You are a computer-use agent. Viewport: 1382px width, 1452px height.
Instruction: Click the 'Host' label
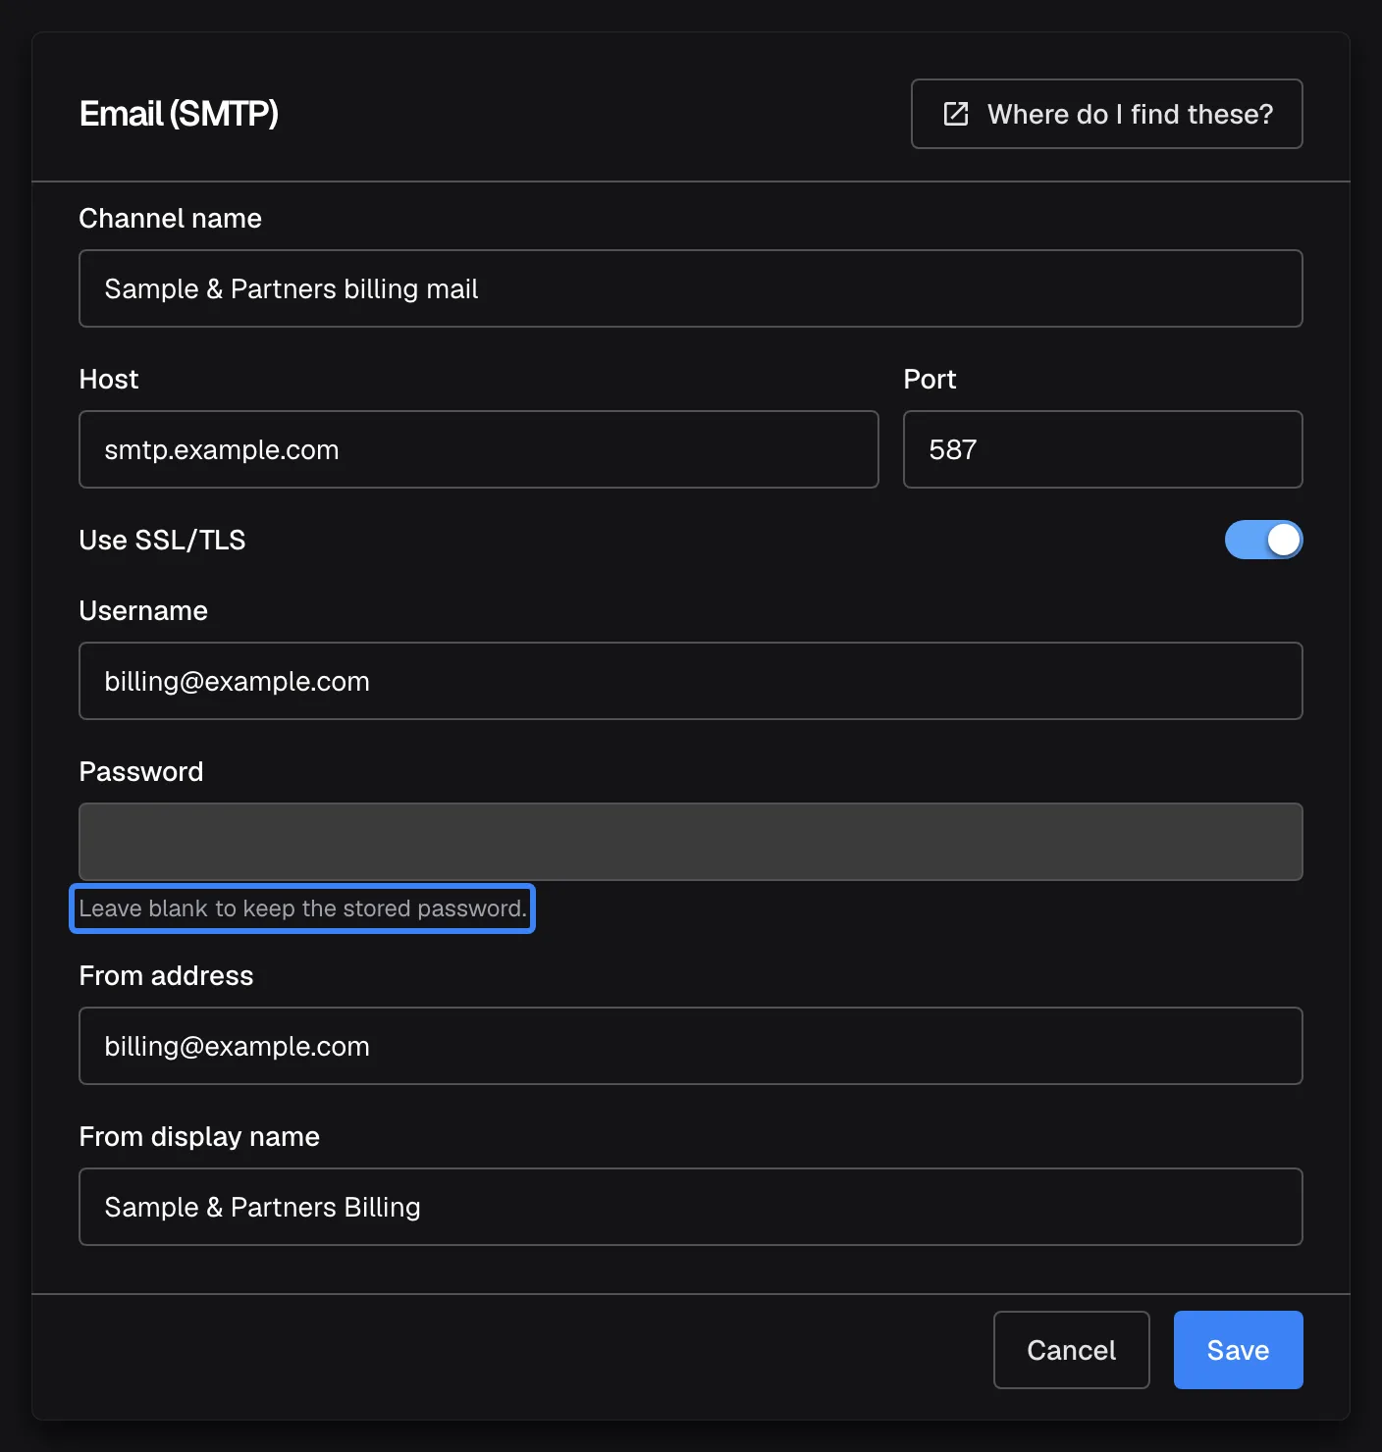(108, 379)
